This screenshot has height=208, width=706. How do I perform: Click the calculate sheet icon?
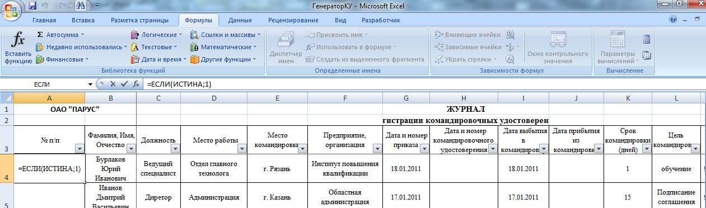647,55
